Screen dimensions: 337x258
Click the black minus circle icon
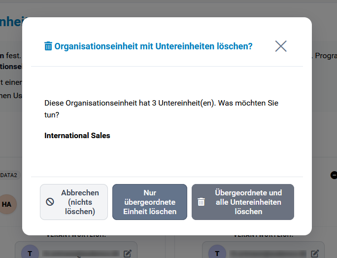tap(334, 175)
